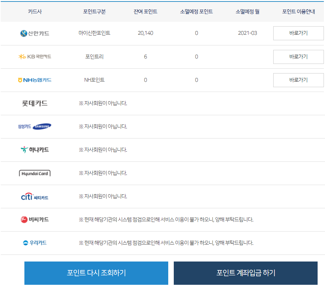The width and height of the screenshot is (325, 287).
Task: Click system maintenance notice in 비씨카드 row
Action: click(x=166, y=219)
